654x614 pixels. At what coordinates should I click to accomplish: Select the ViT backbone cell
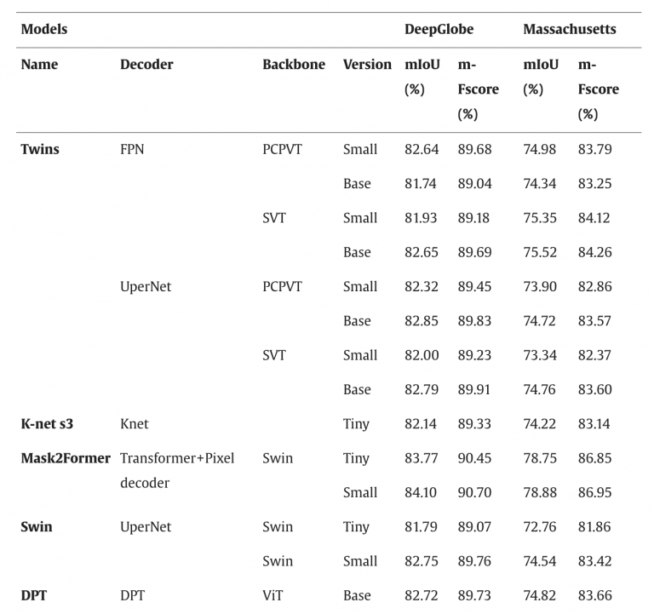tap(272, 595)
